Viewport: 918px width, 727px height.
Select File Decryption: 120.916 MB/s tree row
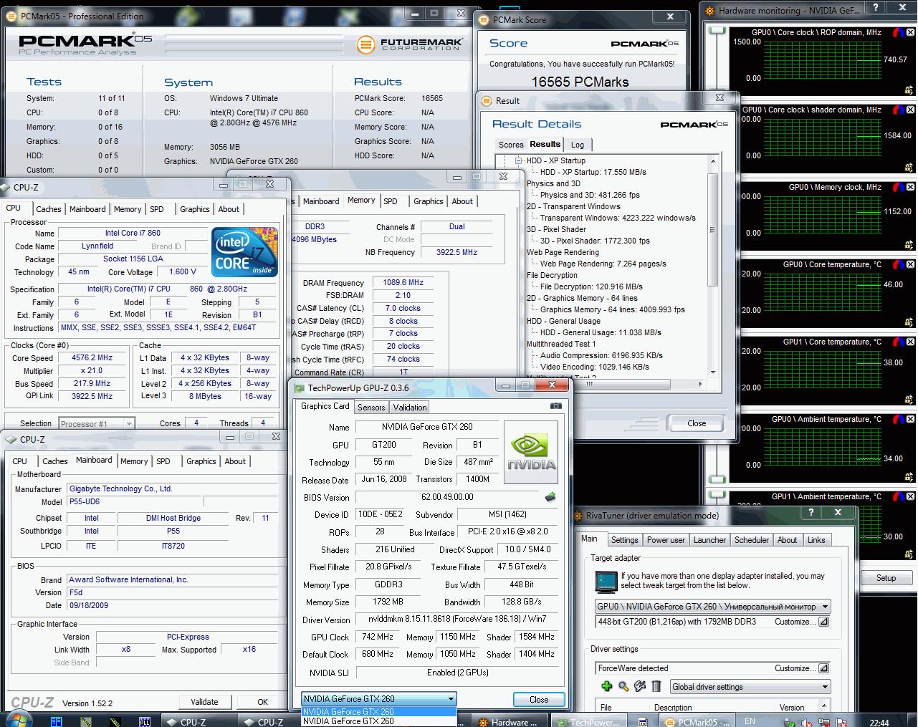point(591,287)
